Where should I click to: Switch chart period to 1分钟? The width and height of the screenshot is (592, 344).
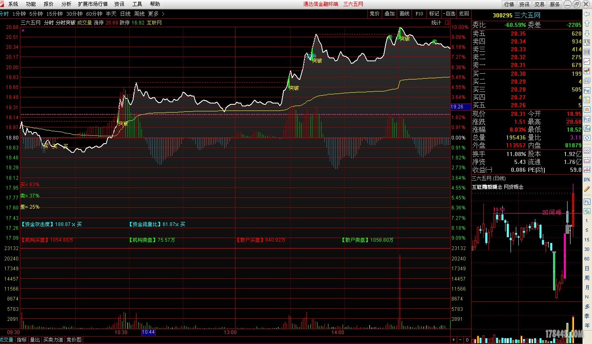[19, 14]
